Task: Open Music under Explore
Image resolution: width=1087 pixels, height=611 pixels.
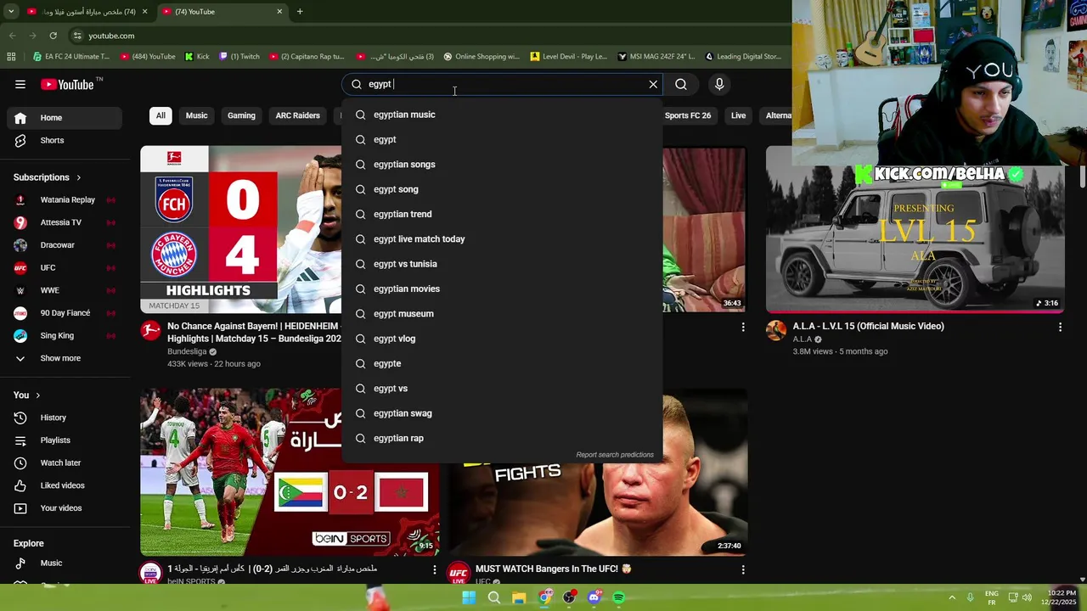Action: point(65,563)
